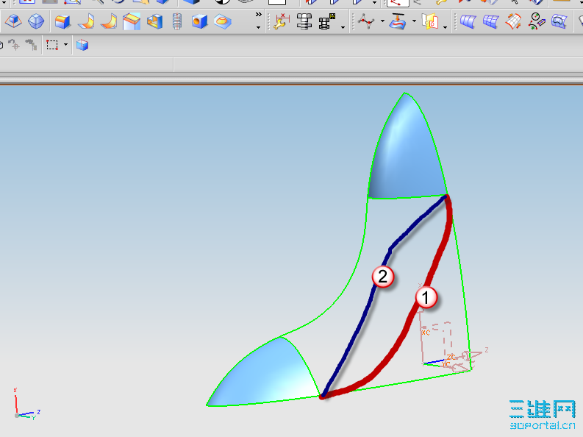This screenshot has height=437, width=583.
Task: Open the curve toolbar options arrow
Action: pos(445,27)
